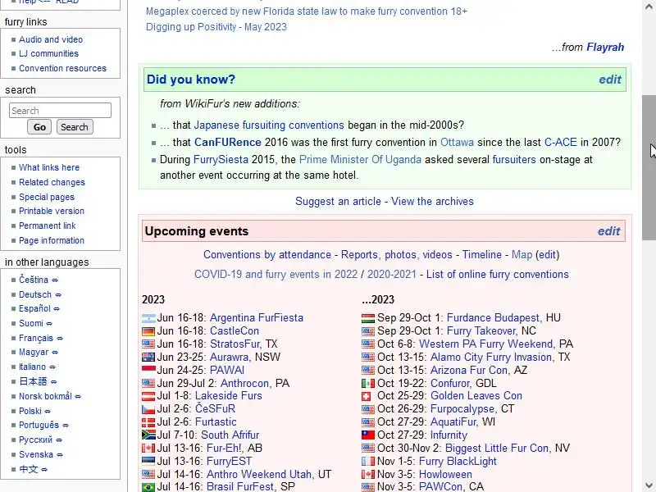Viewport: 656px width, 492px height.
Task: Click the scrollbar down arrow
Action: coord(649,485)
